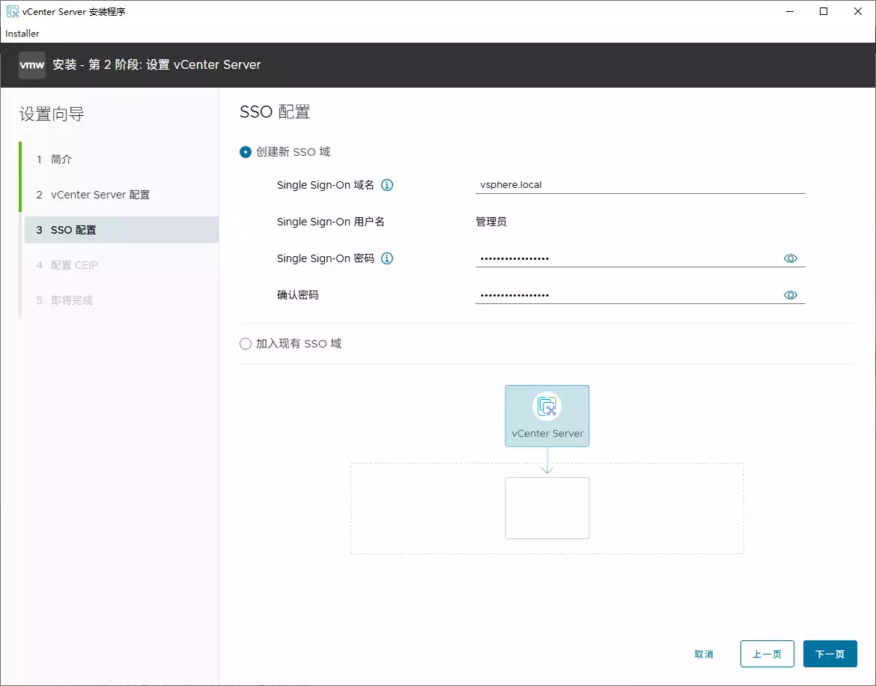Image resolution: width=876 pixels, height=686 pixels.
Task: Click info icon next to Single Sign-On 密码
Action: [x=387, y=258]
